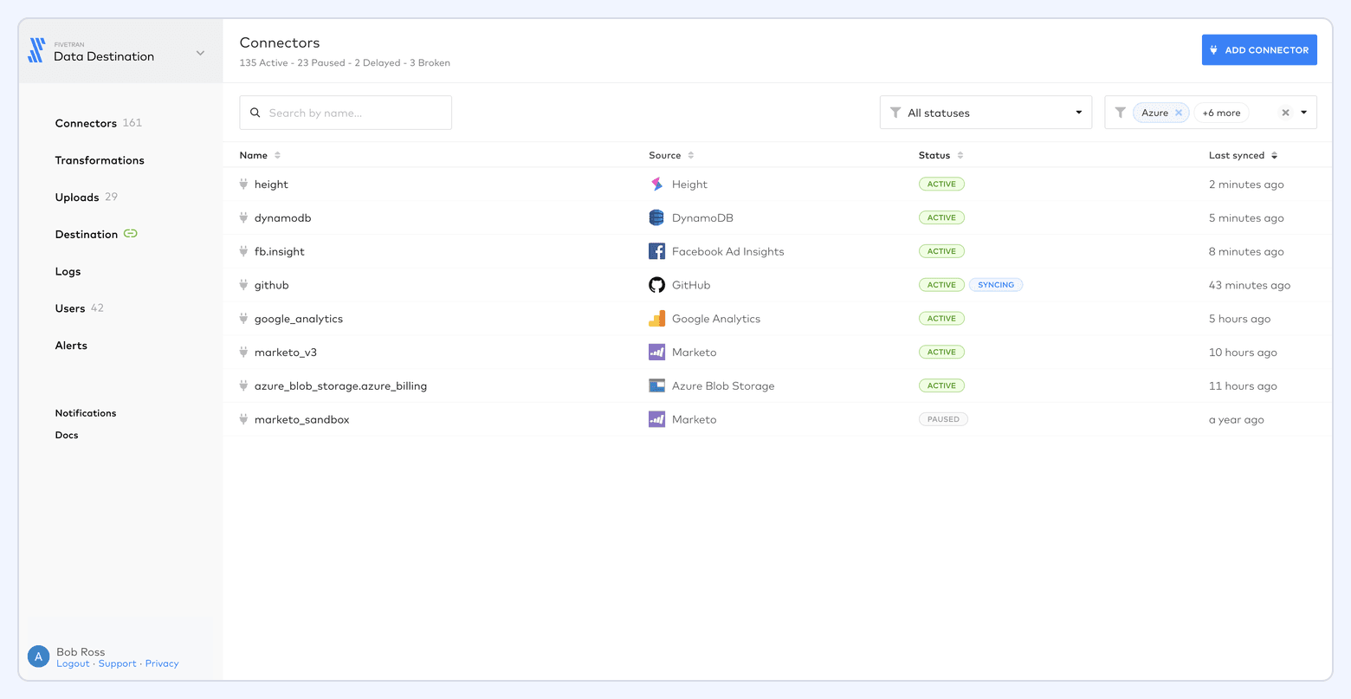
Task: Select the Marketo icon beside marketo_v3
Action: pos(656,352)
